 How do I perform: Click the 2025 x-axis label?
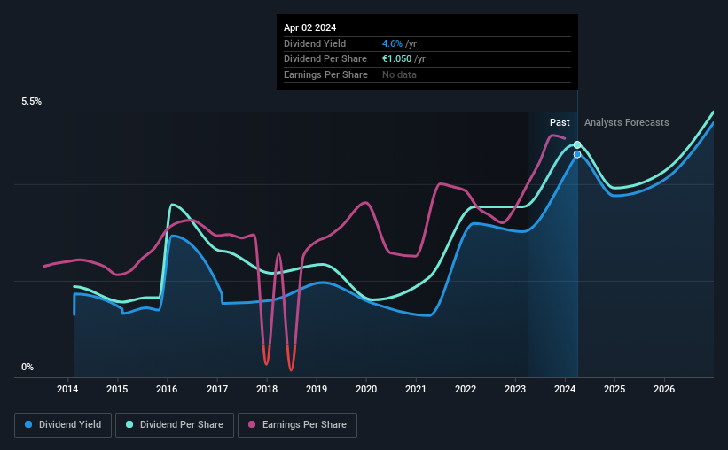point(614,389)
